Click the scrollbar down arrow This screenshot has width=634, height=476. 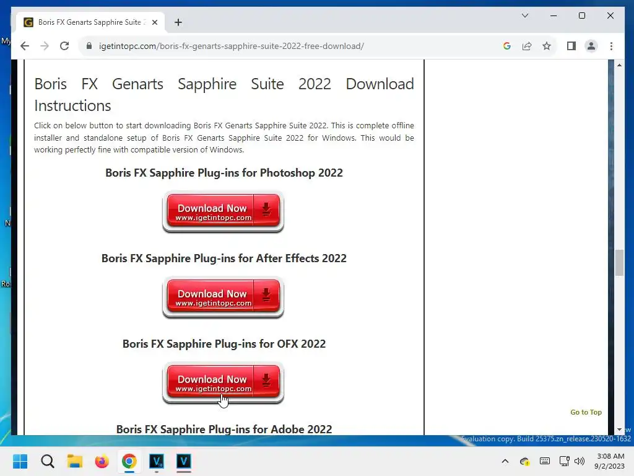coord(619,430)
